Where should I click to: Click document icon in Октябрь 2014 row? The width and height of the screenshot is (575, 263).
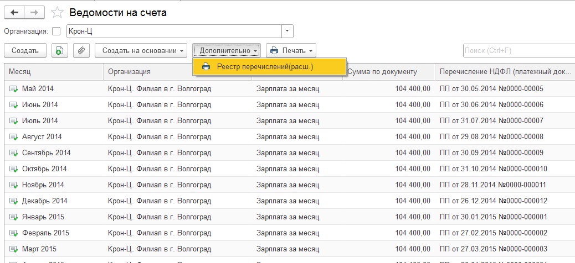click(x=13, y=169)
